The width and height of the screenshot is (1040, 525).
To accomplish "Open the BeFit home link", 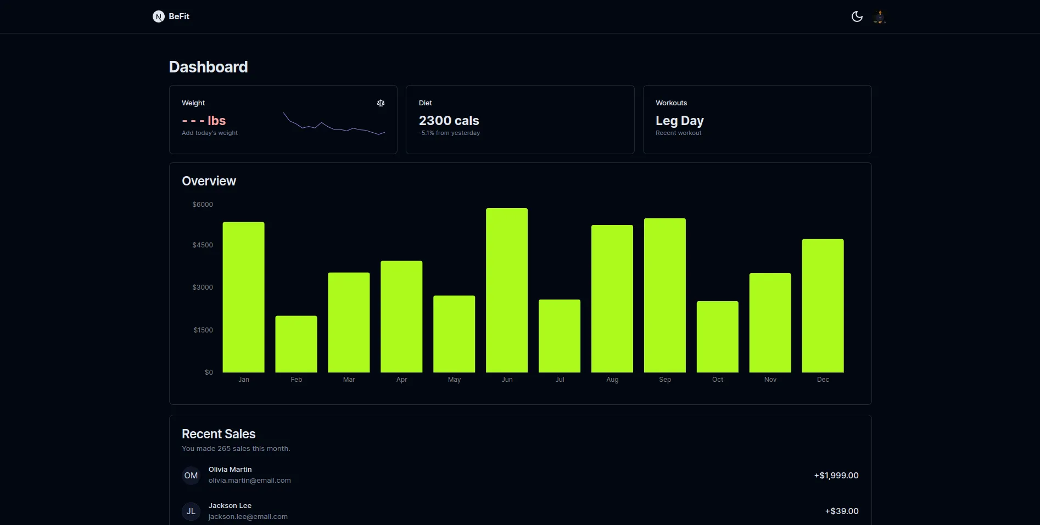I will (179, 16).
